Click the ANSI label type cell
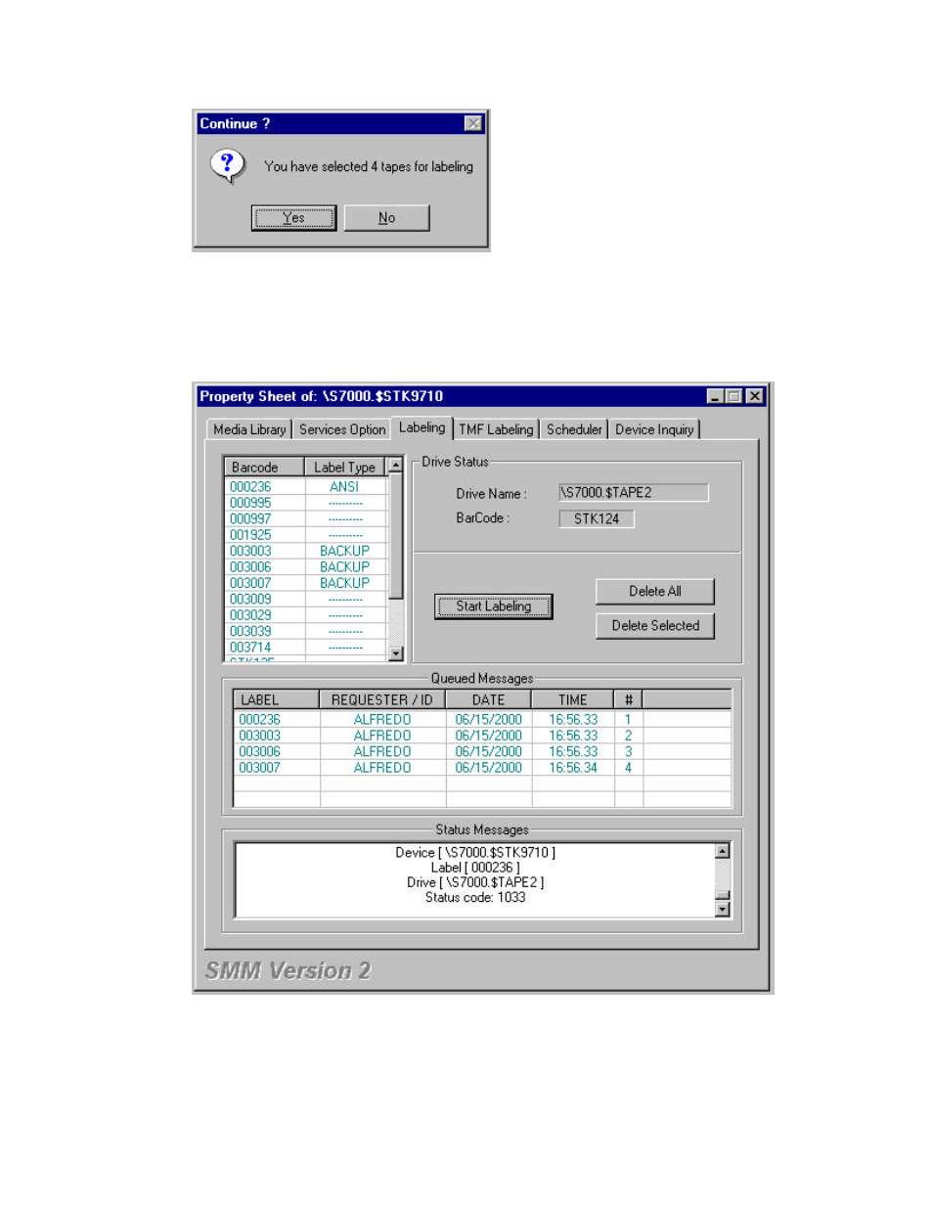933x1208 pixels. (x=344, y=486)
